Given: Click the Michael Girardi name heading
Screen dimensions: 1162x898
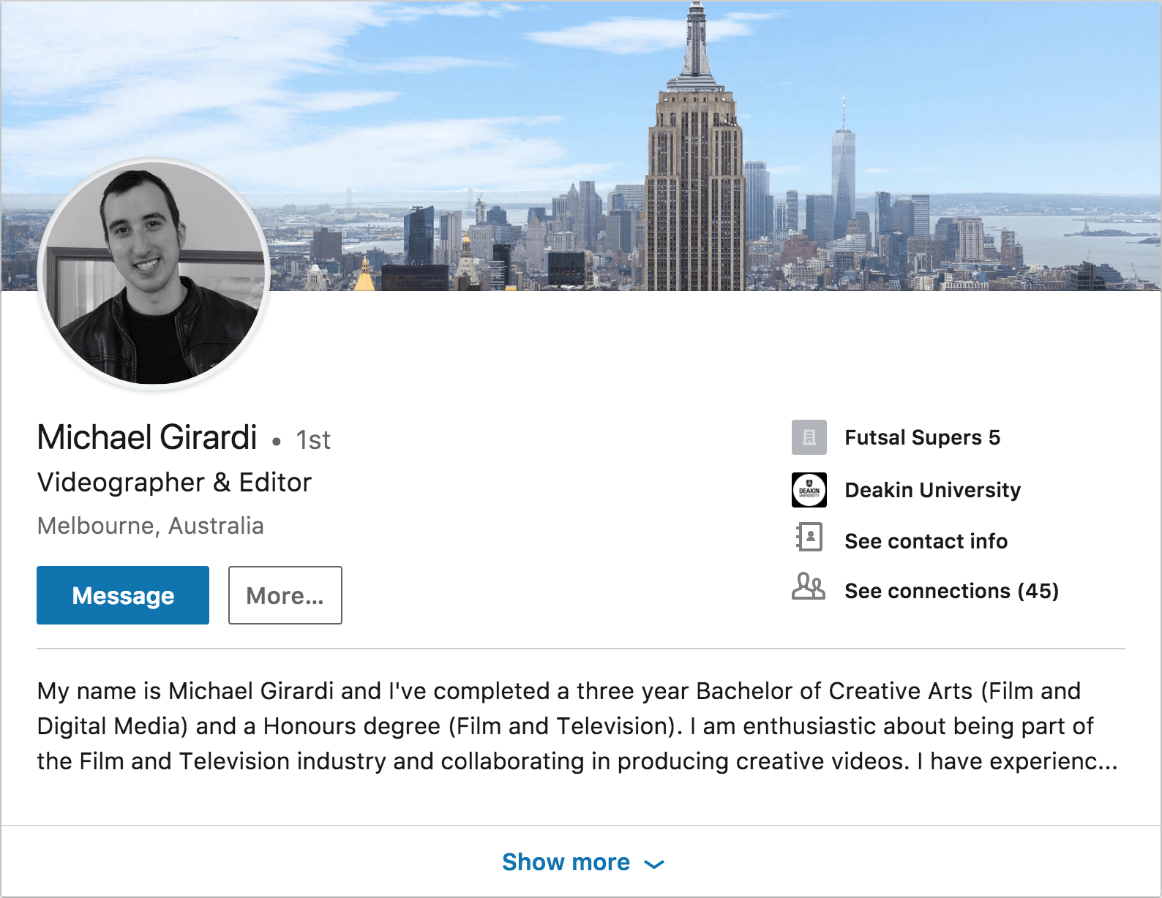Looking at the screenshot, I should (x=147, y=437).
